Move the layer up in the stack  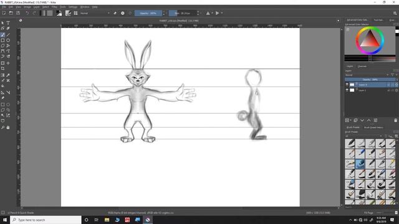pos(368,120)
